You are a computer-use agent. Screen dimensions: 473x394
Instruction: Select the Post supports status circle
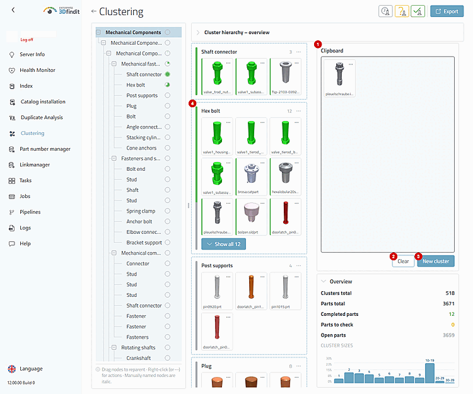pyautogui.click(x=167, y=95)
